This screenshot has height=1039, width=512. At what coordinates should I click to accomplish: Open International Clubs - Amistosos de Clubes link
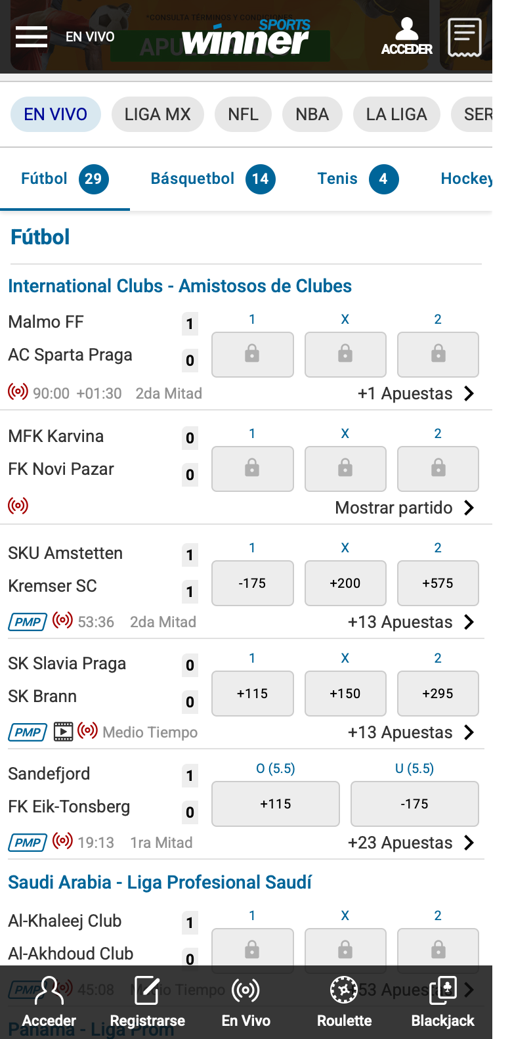coord(180,286)
